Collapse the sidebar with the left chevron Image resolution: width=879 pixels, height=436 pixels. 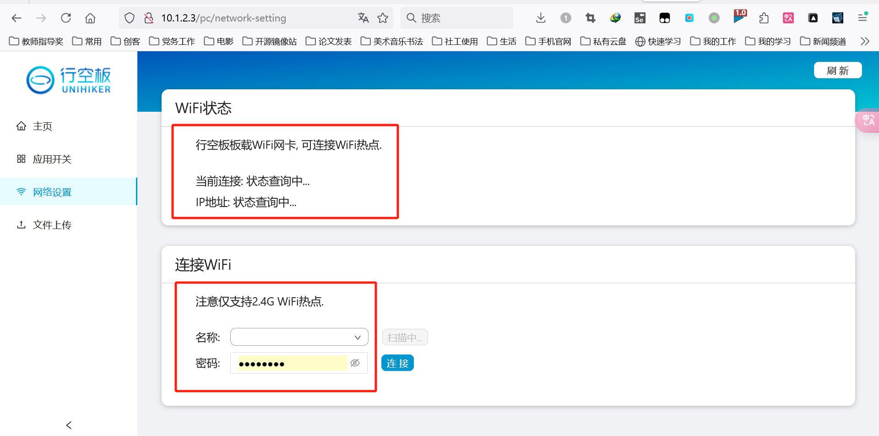click(x=69, y=425)
